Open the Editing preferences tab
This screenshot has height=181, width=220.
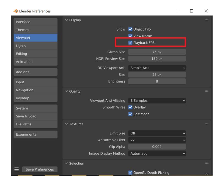point(35,54)
